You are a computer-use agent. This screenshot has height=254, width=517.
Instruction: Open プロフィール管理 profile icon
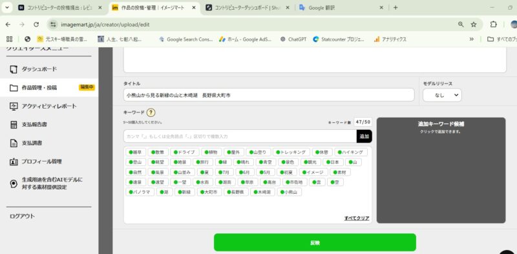14,162
